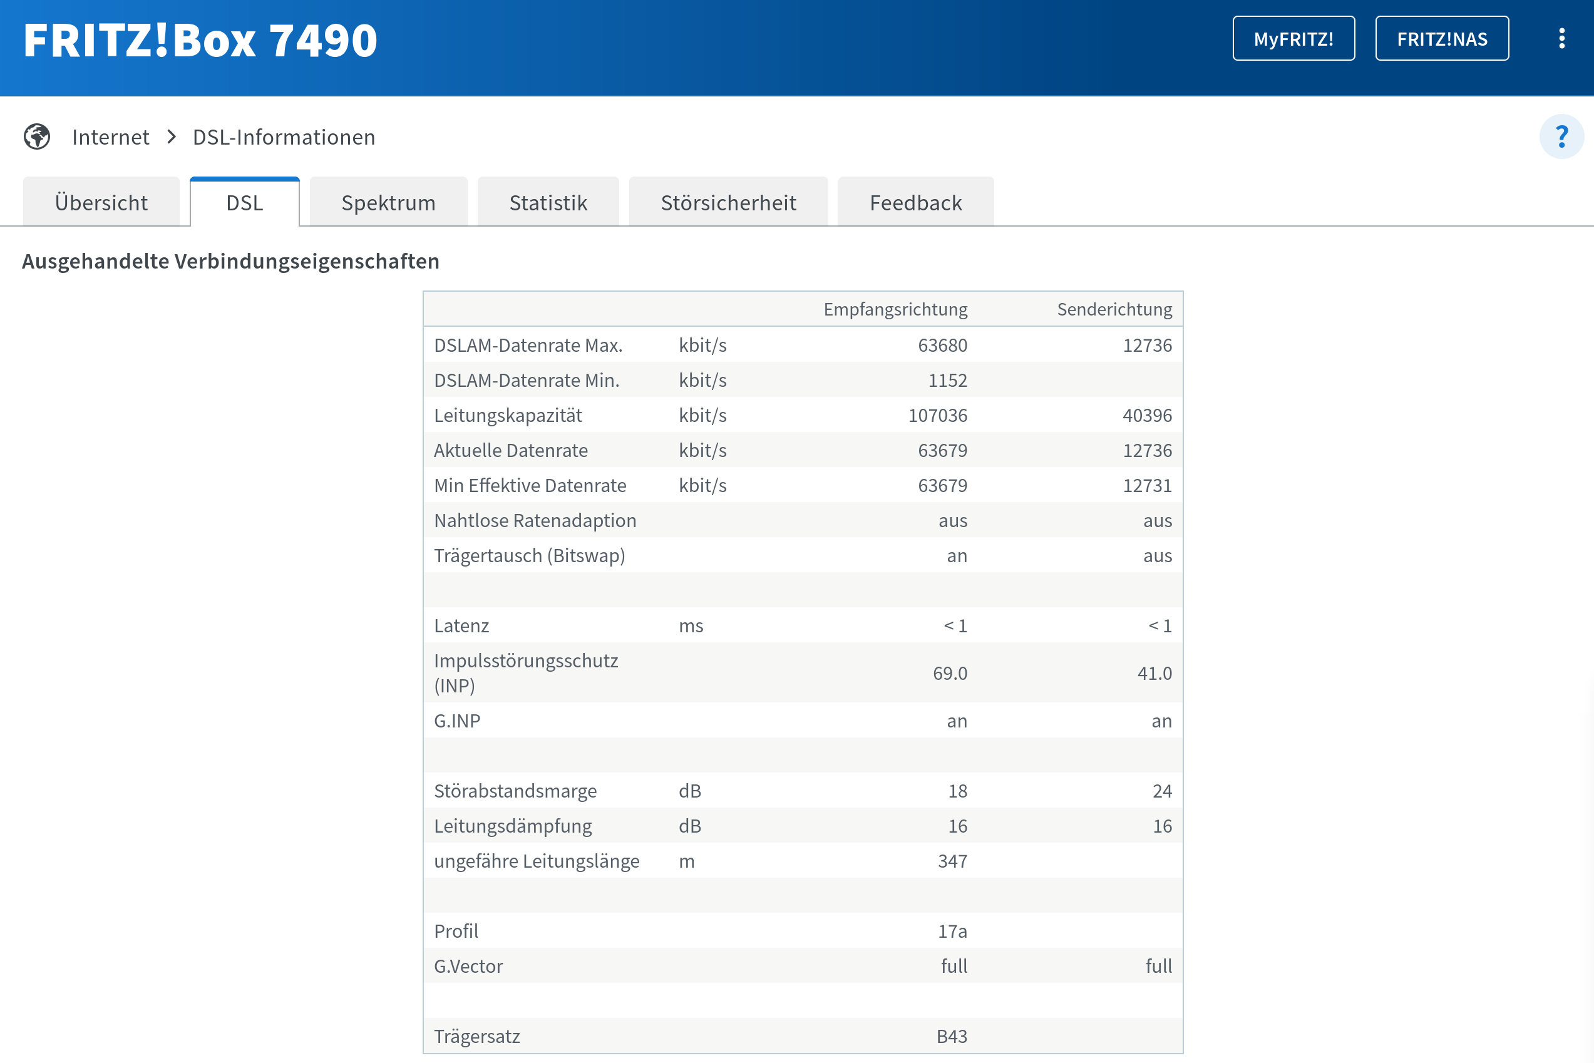The height and width of the screenshot is (1063, 1594).
Task: Click the Senderichtung column header
Action: [1114, 309]
